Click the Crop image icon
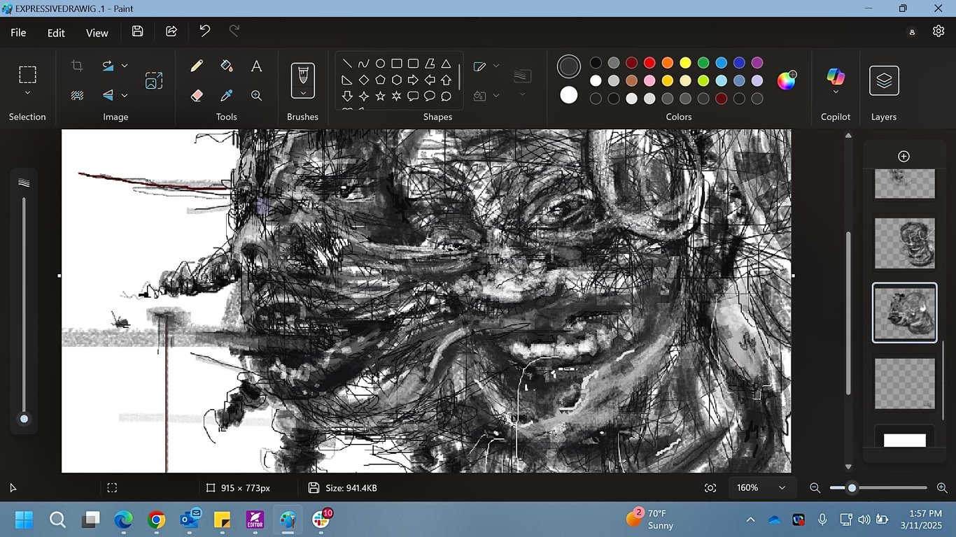 78,66
